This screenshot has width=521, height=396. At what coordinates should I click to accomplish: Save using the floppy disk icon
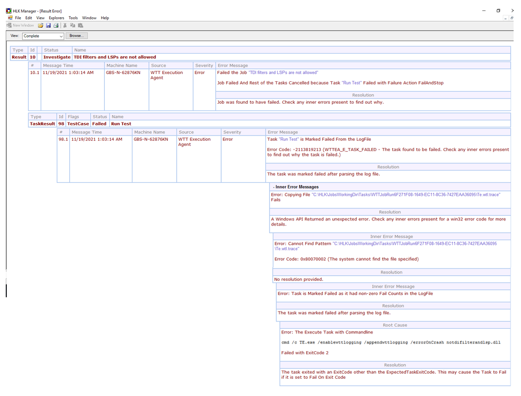(48, 25)
